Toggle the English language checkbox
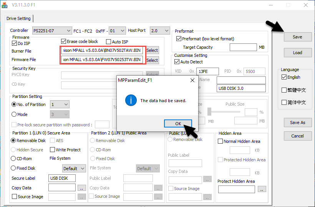Viewport: 315px width, 207px height. pyautogui.click(x=284, y=77)
